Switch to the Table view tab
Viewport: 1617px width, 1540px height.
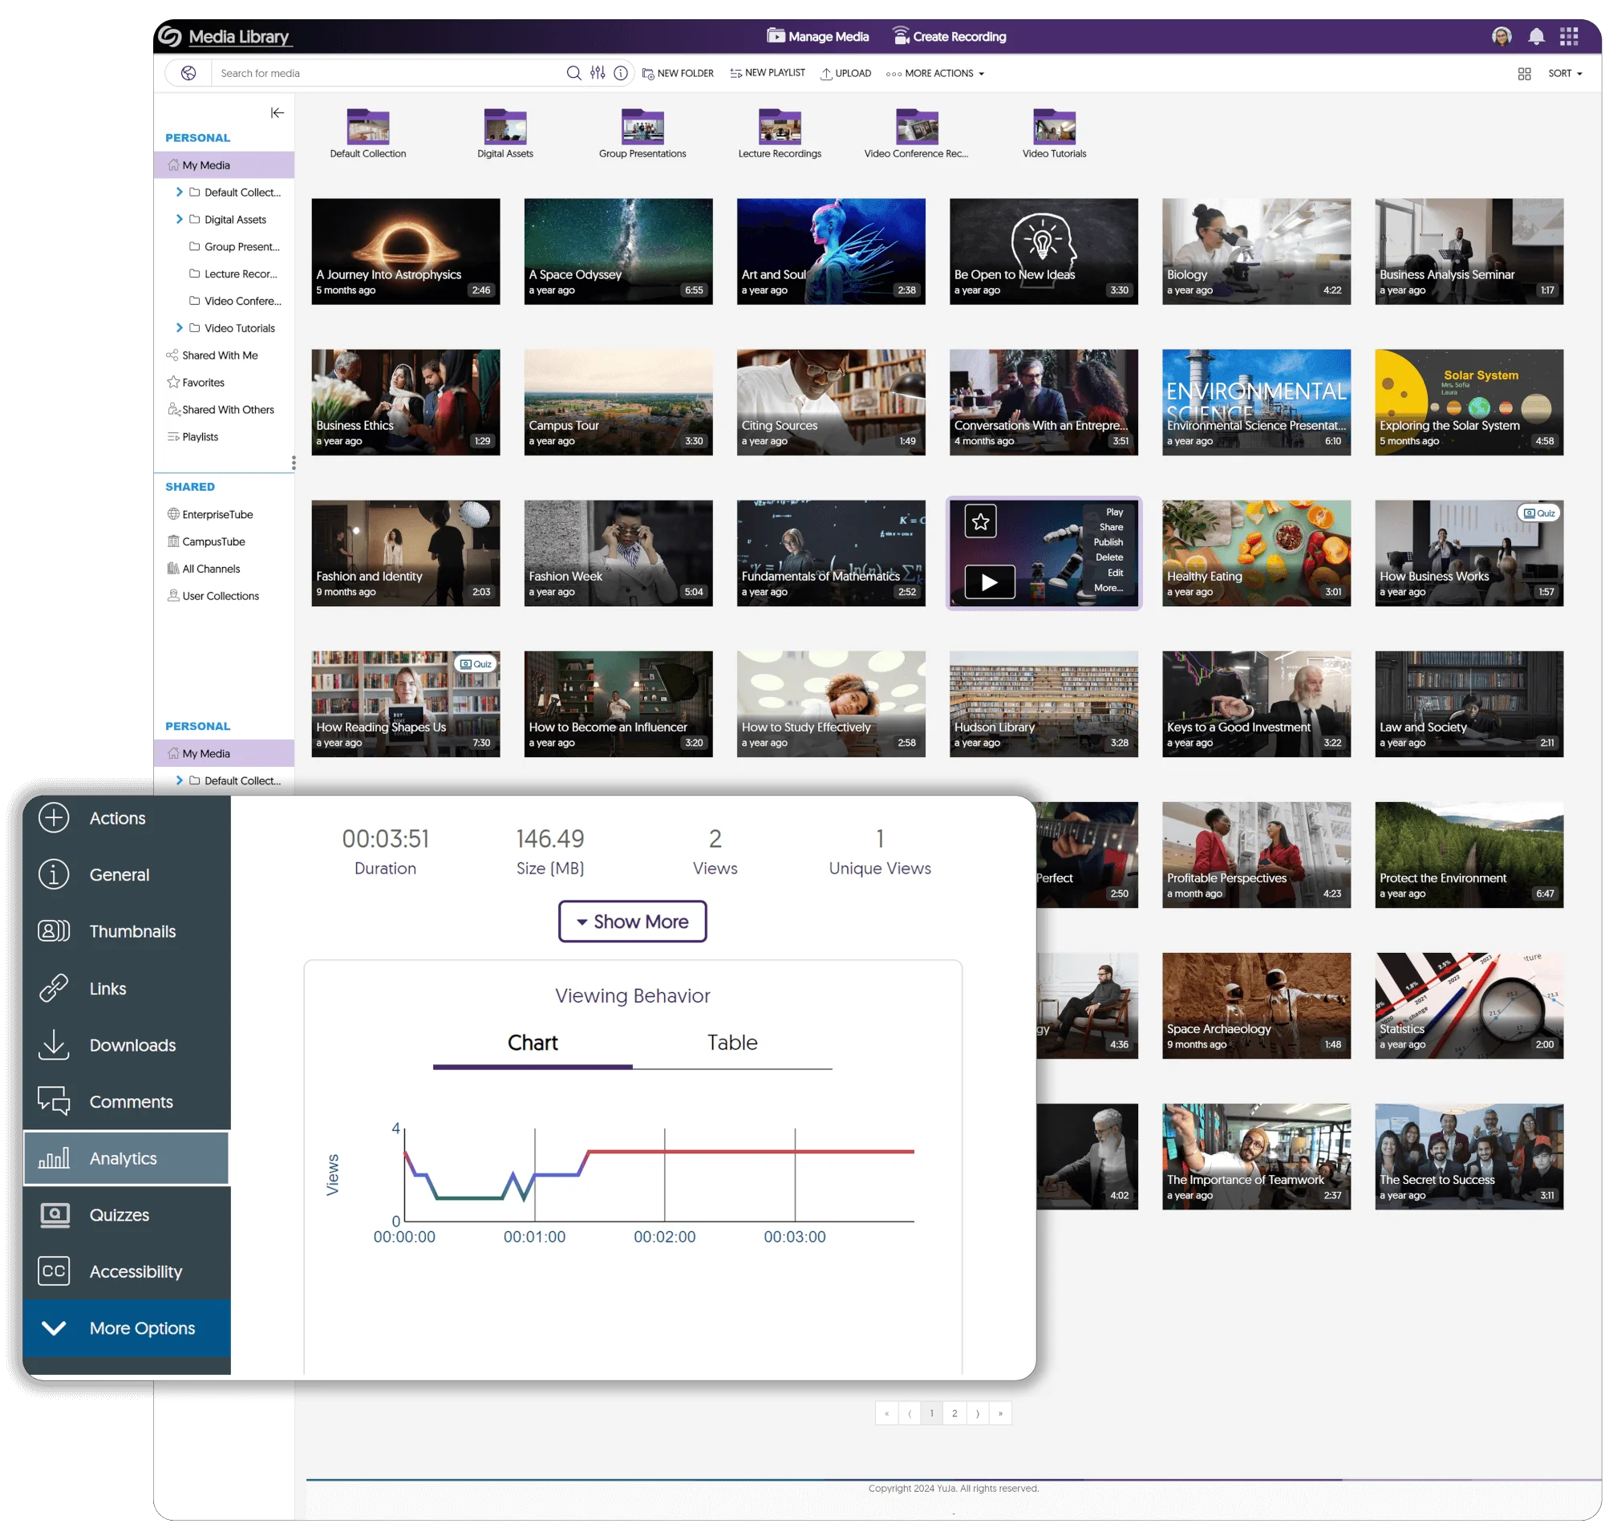(x=733, y=1042)
